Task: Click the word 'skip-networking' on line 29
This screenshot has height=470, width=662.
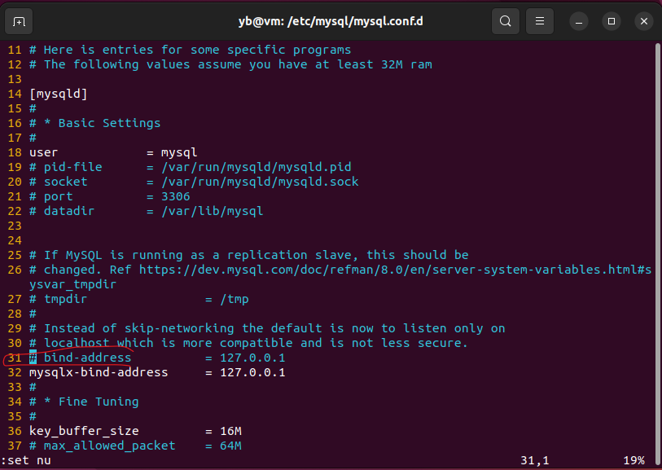Action: (179, 328)
